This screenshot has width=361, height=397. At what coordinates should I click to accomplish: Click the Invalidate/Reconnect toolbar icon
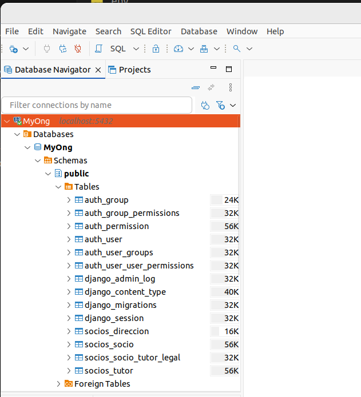click(62, 49)
